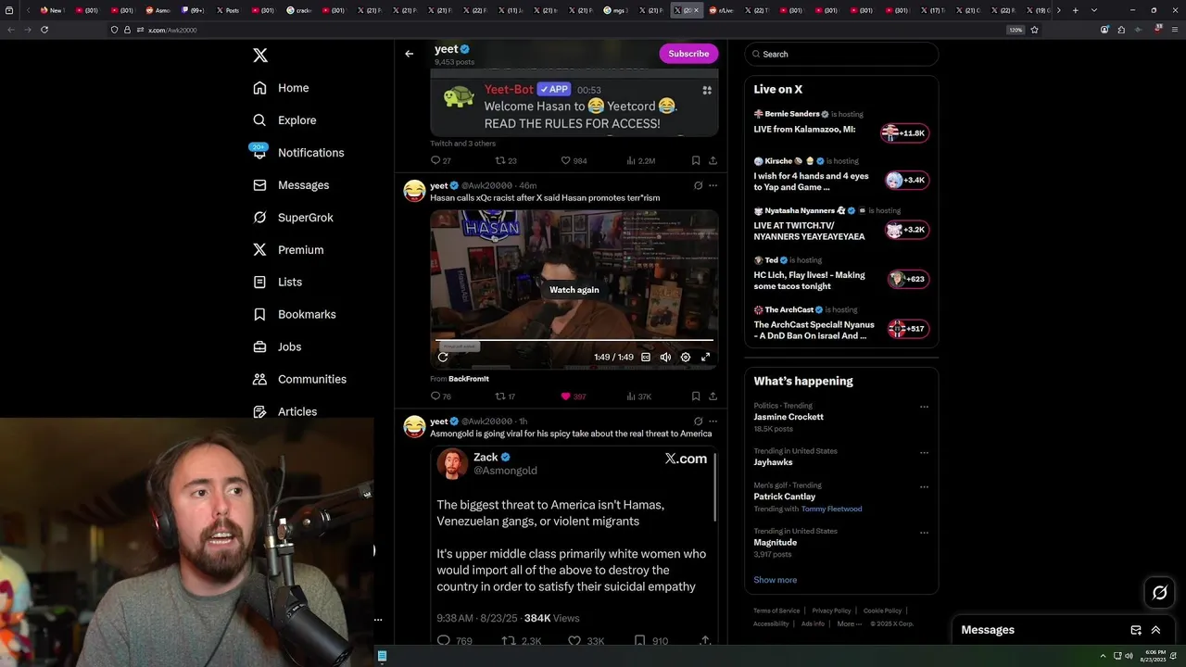Open Bookmarks in the sidebar
Screen dimensions: 1186x667
click(294, 314)
